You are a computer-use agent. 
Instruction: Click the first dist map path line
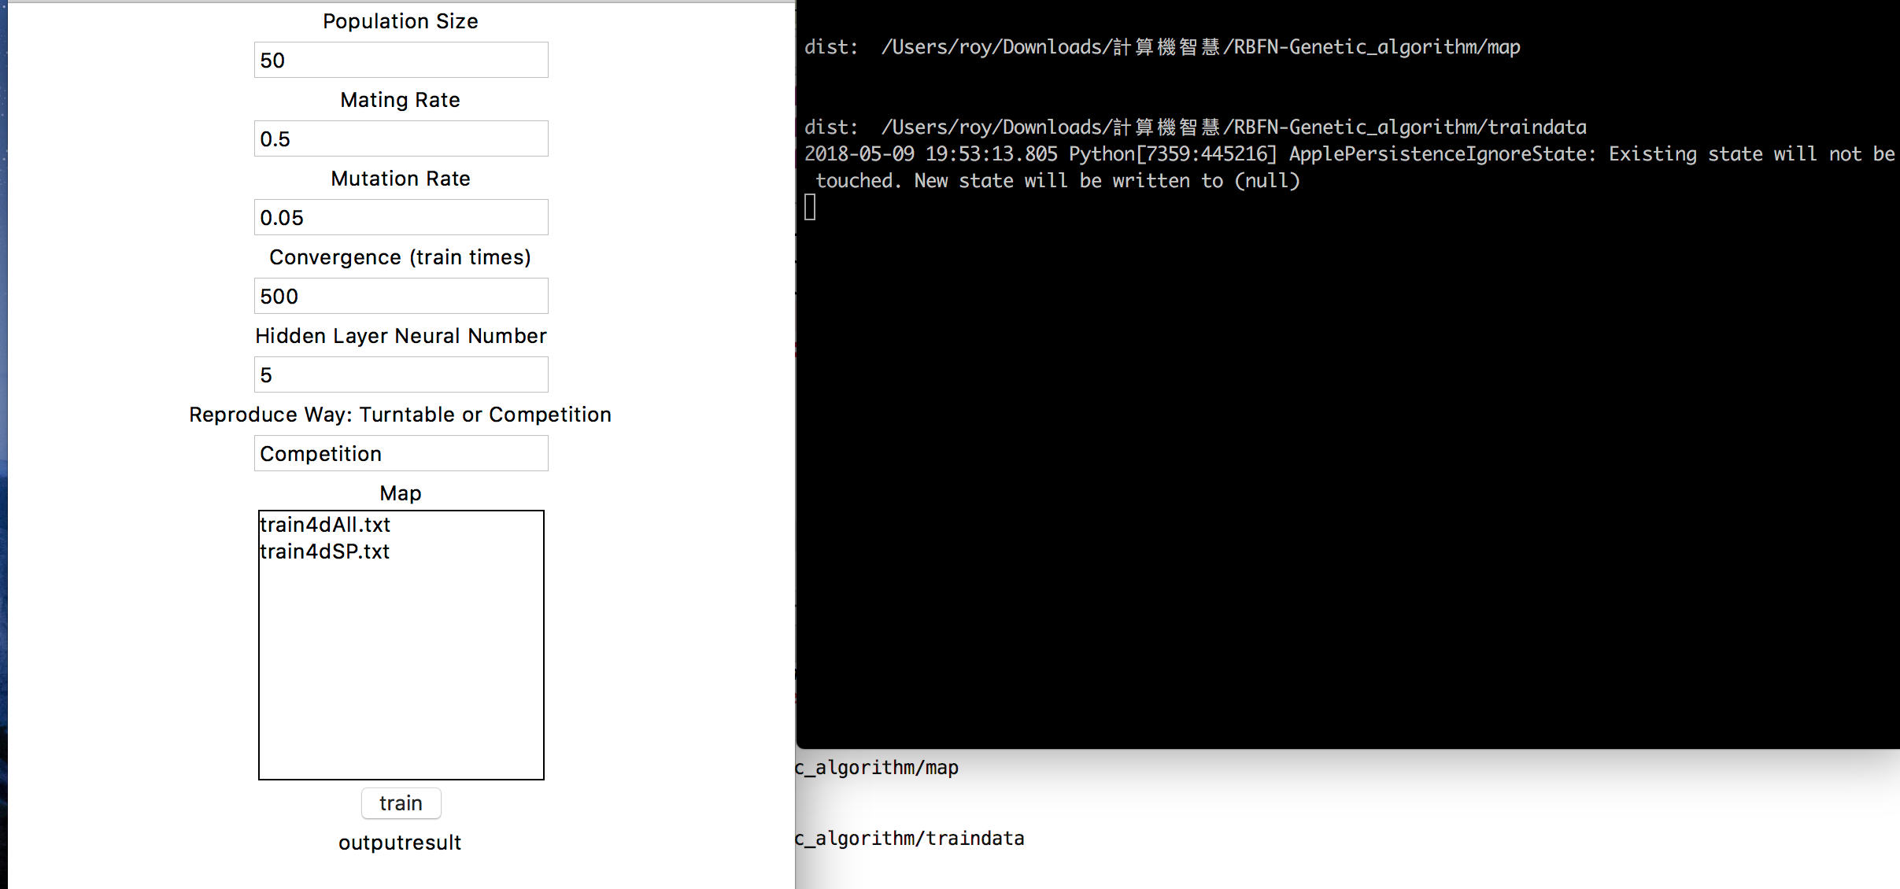point(1162,47)
